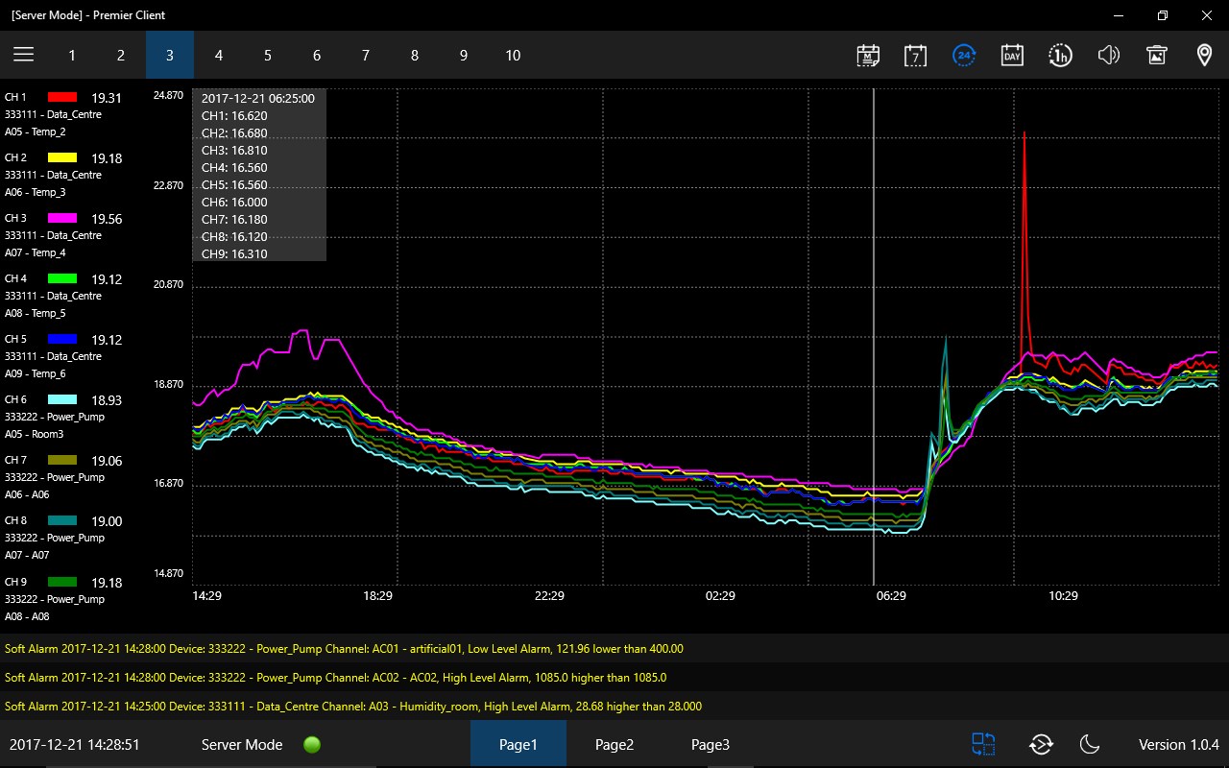The image size is (1229, 768).
Task: Click the delete image trash icon
Action: click(x=1156, y=55)
